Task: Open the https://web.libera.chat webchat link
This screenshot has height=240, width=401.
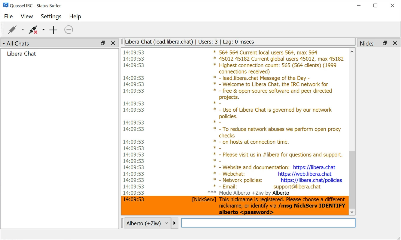Action: [305, 174]
